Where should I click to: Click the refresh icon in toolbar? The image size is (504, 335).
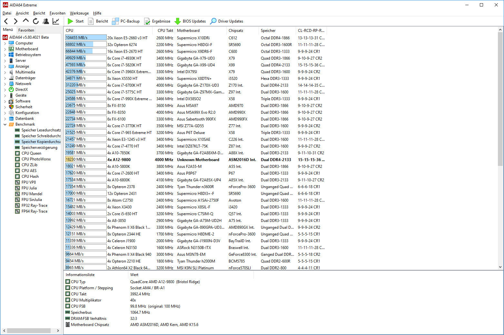[x=36, y=21]
